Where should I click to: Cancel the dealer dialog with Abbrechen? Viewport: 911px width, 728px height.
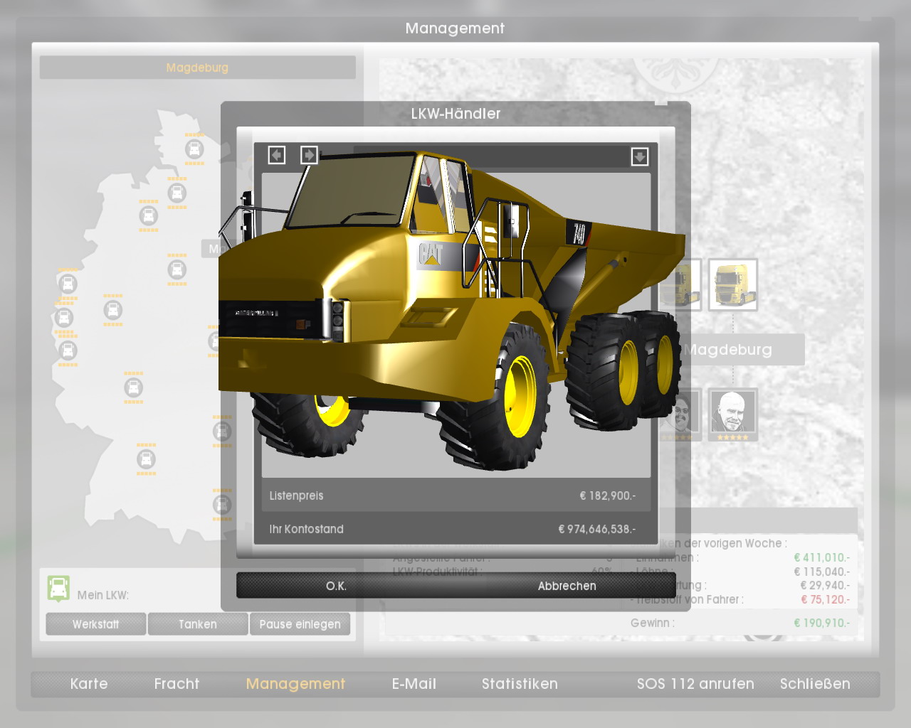click(x=567, y=586)
